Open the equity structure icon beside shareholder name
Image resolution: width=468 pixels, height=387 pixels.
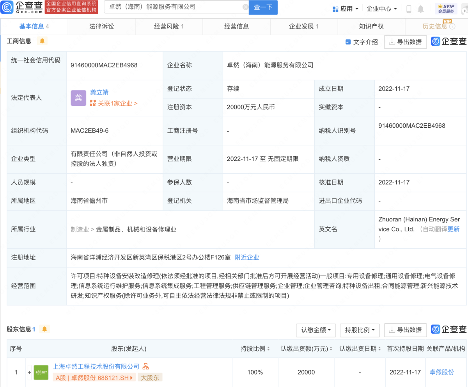[x=145, y=366]
